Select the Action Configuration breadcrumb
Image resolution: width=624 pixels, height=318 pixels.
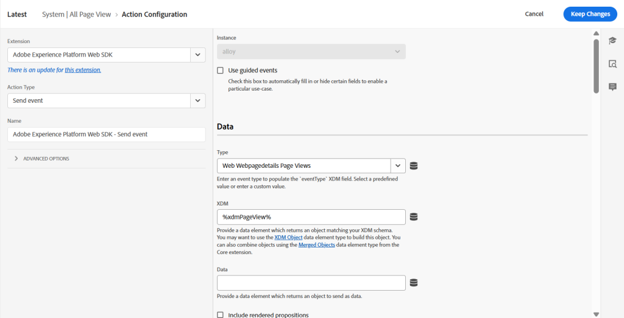click(x=154, y=15)
